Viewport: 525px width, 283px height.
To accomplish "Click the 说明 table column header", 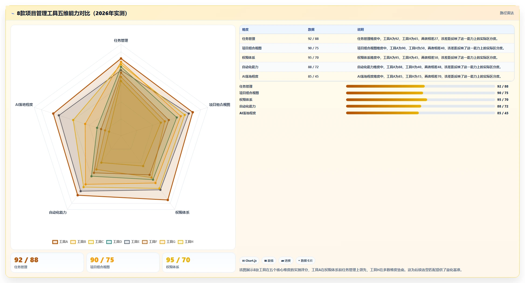I will coord(361,30).
